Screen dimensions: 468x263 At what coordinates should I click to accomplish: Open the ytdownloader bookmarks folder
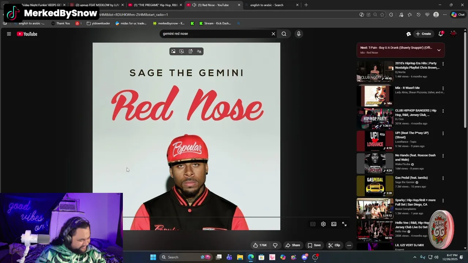98,23
